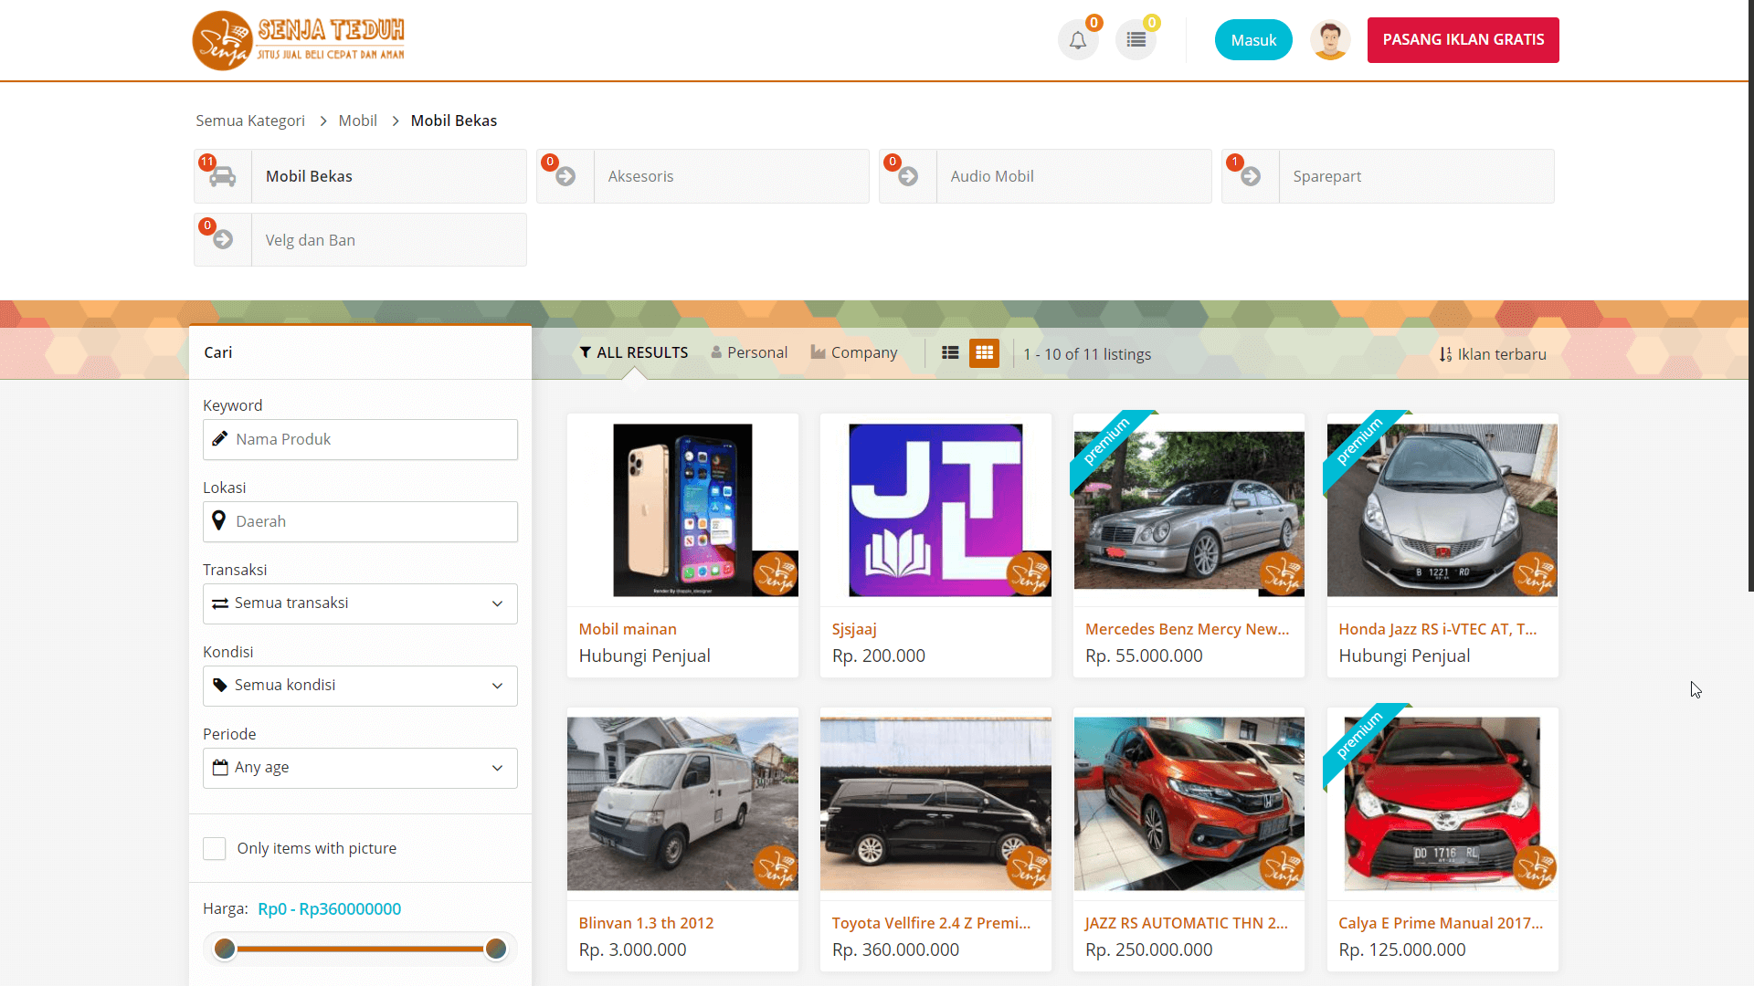Open the Semua kondisi dropdown
Image resolution: width=1754 pixels, height=986 pixels.
359,685
